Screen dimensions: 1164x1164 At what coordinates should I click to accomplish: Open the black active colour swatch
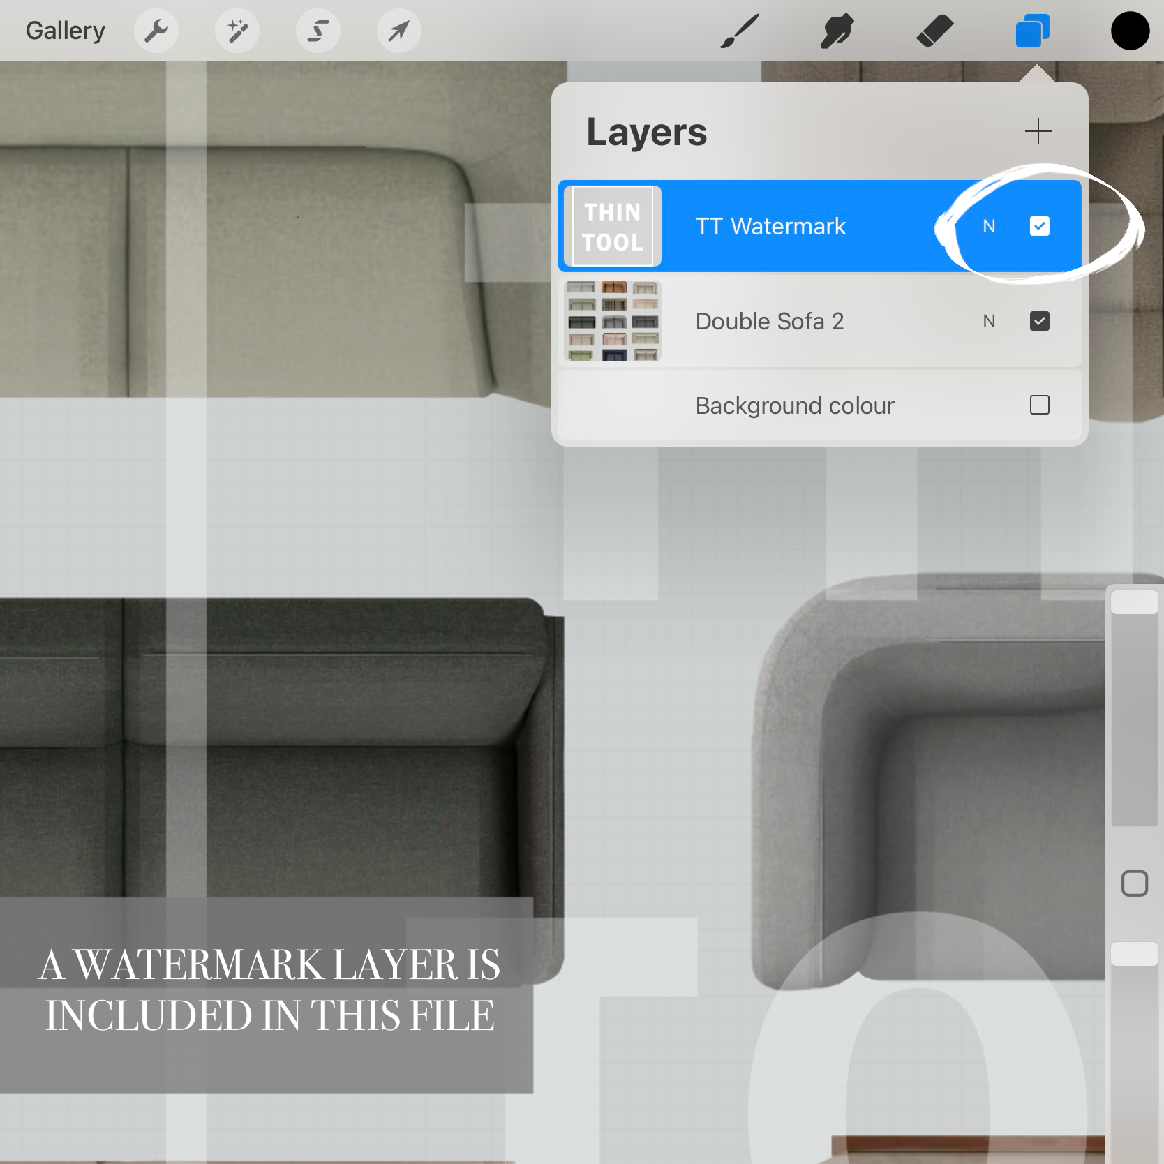click(1130, 31)
